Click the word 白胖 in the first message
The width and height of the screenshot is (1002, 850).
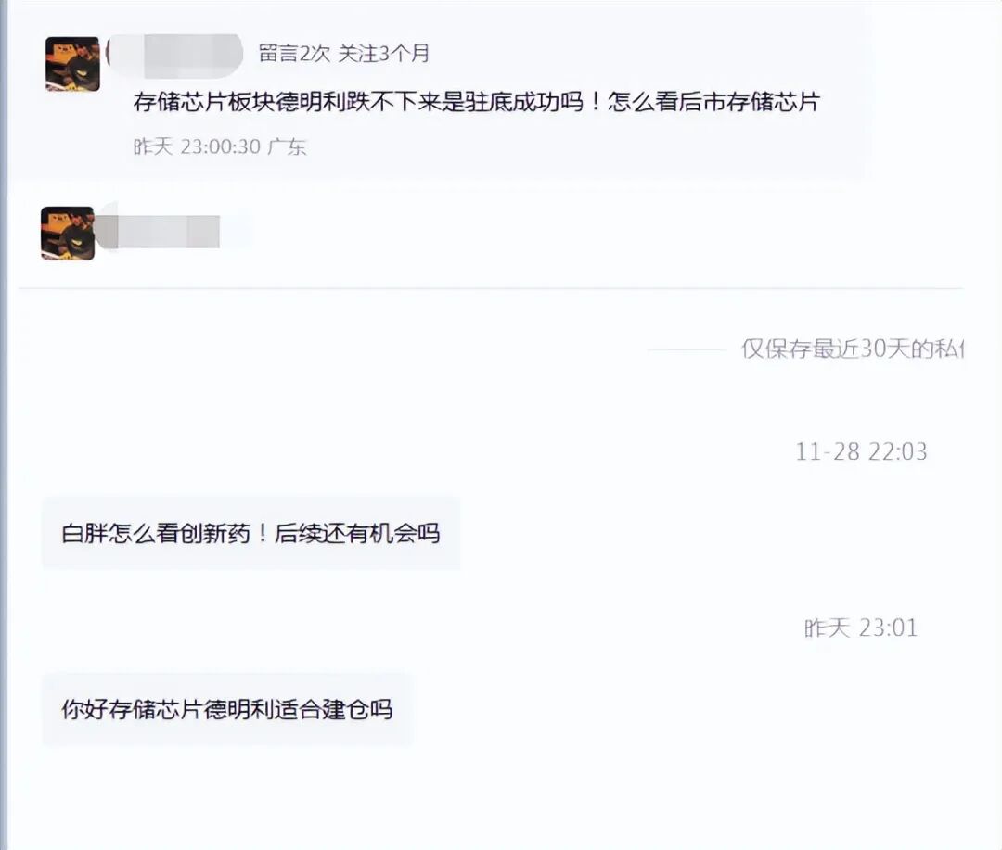click(x=84, y=533)
